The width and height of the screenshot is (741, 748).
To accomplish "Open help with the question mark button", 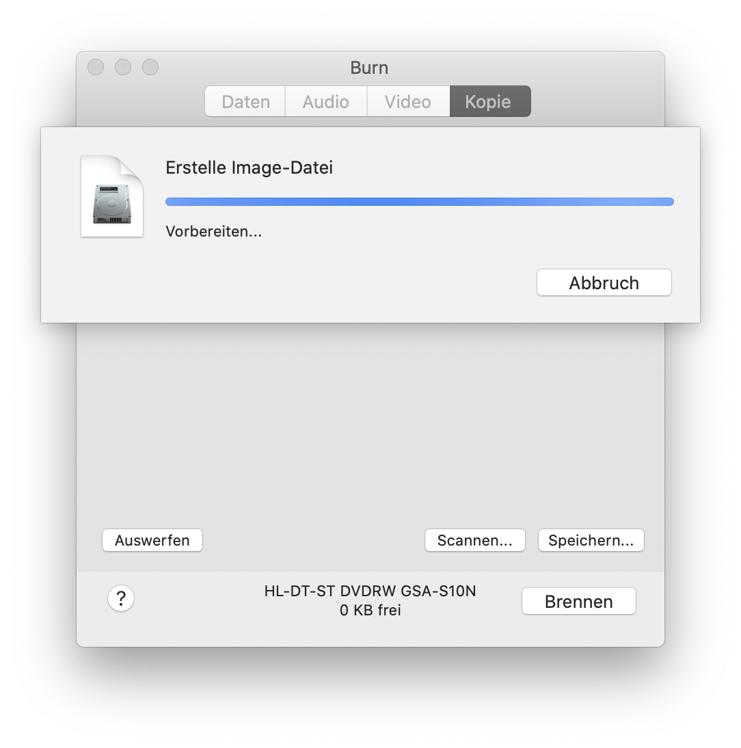I will 121,599.
